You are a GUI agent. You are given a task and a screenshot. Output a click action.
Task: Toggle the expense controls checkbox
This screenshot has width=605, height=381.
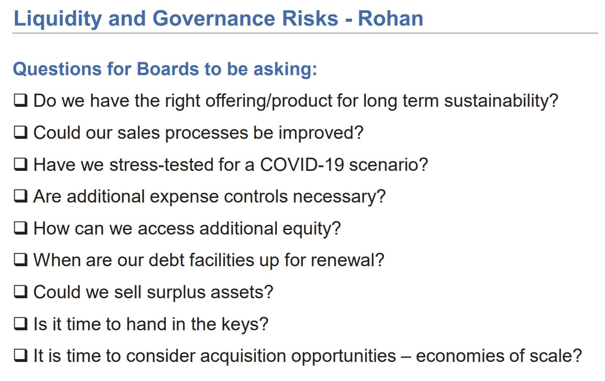point(20,196)
